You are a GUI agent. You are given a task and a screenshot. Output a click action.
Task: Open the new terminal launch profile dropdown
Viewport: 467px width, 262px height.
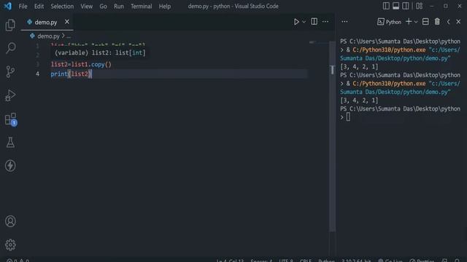pos(416,22)
